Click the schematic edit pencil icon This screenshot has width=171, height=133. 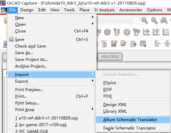point(114,44)
